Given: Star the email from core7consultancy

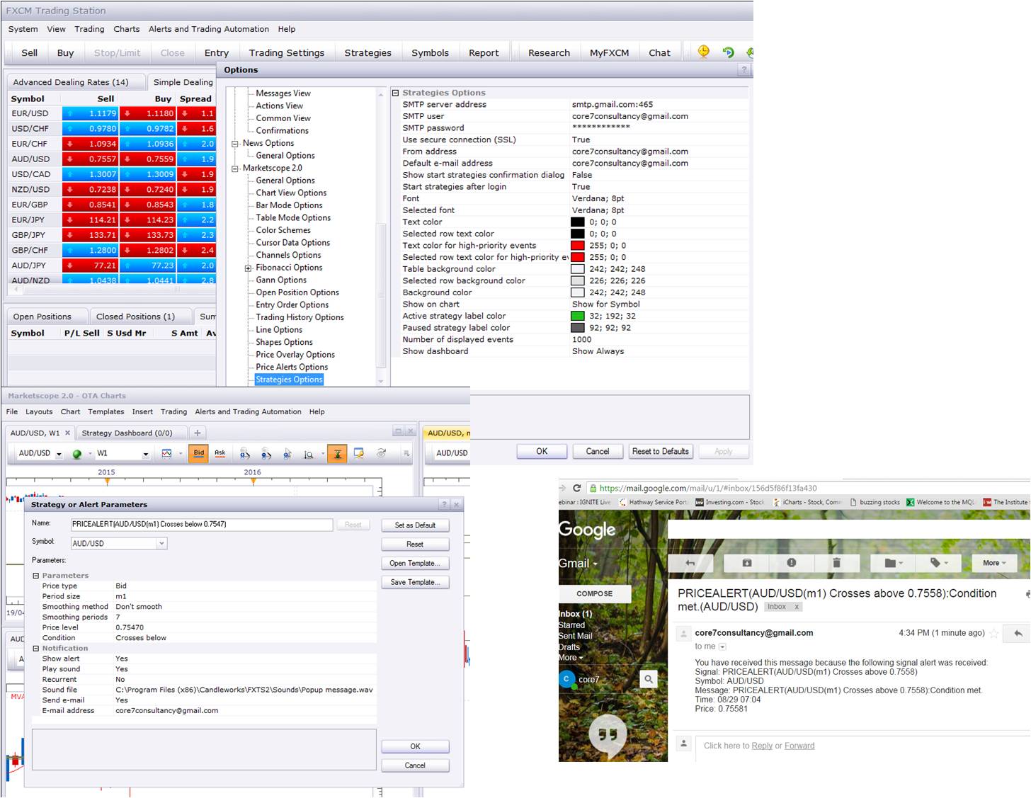Looking at the screenshot, I should coord(994,633).
